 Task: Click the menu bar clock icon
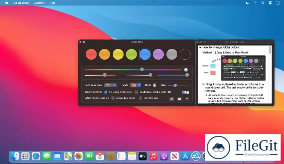278,3
